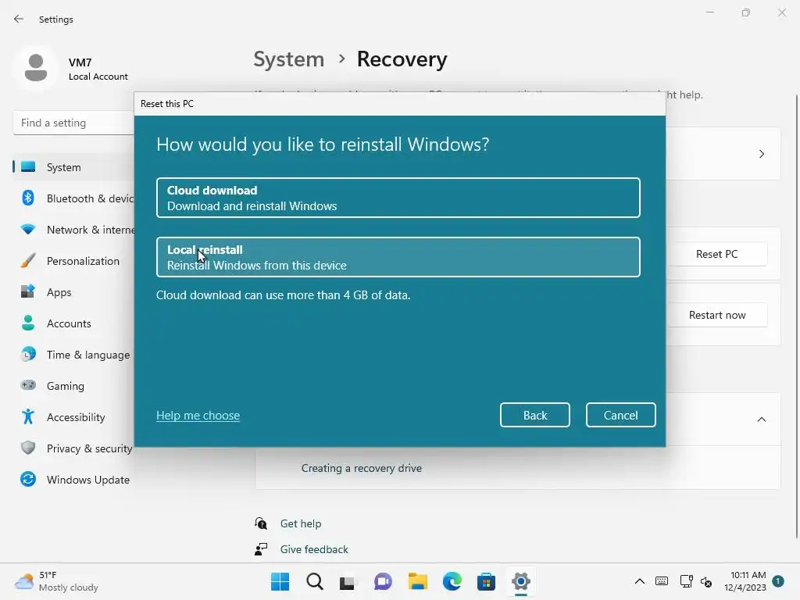Focus the Find a setting search box
This screenshot has width=800, height=600.
(x=74, y=123)
